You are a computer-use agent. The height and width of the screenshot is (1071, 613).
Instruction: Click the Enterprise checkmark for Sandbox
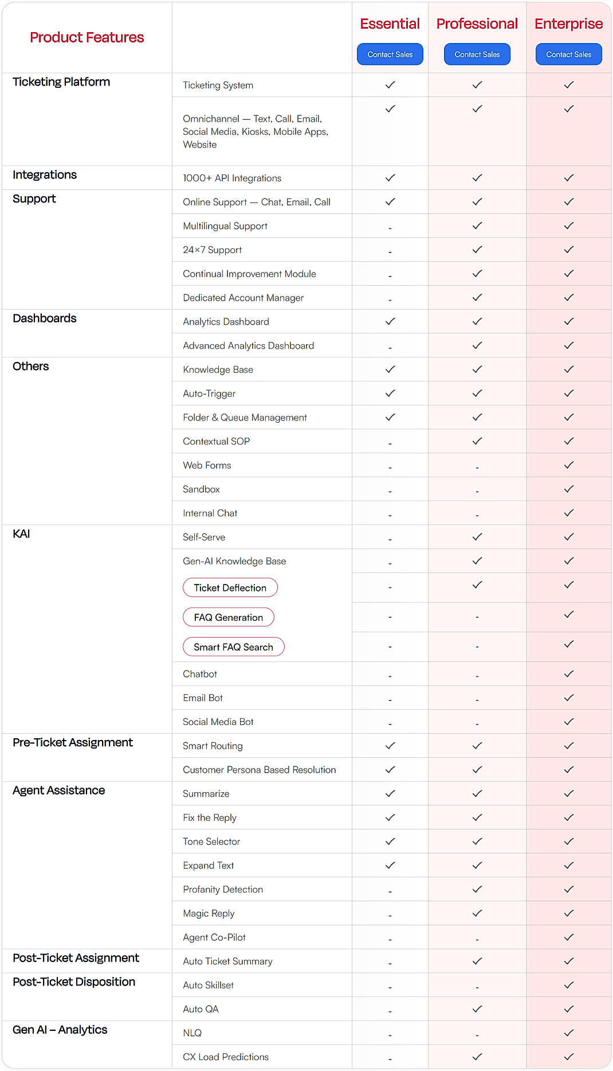coord(568,489)
